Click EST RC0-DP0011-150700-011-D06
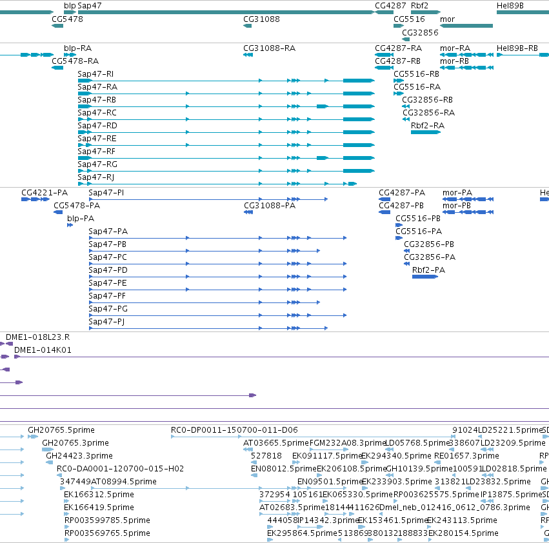549x543 pixels. [313, 437]
